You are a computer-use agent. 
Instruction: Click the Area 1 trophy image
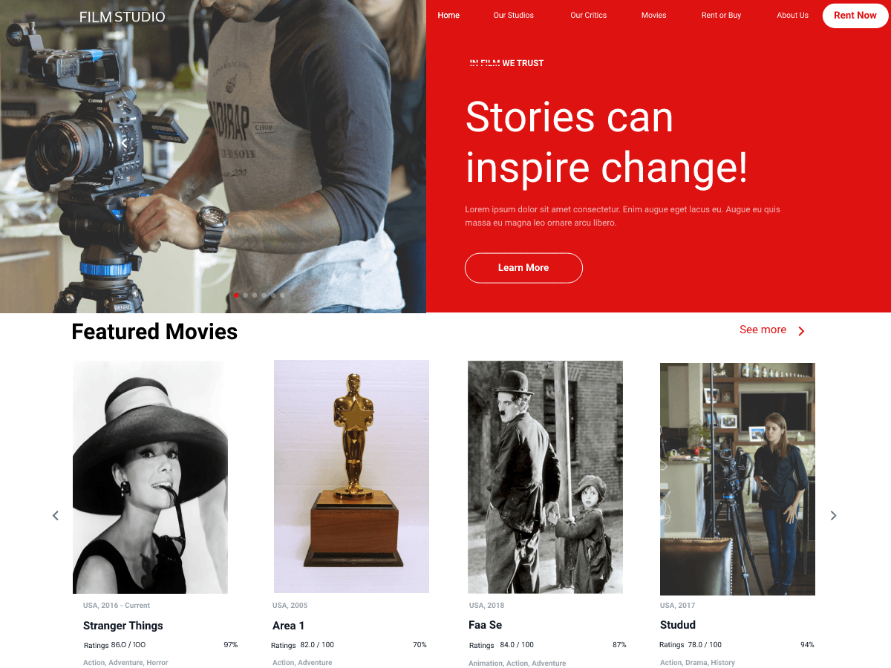351,475
